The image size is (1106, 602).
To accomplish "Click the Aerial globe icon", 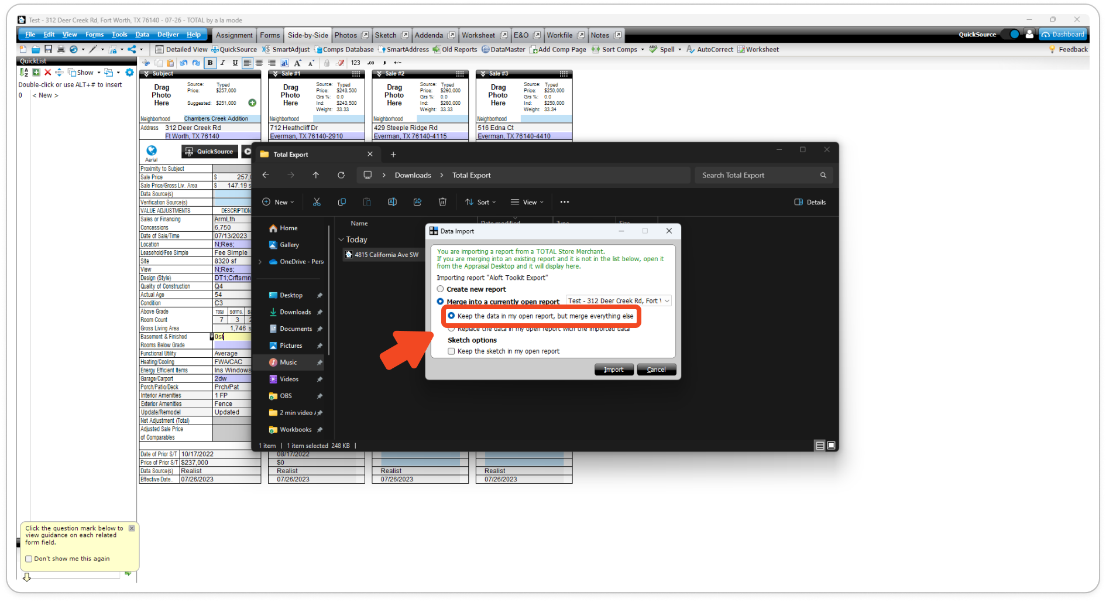I will tap(152, 150).
